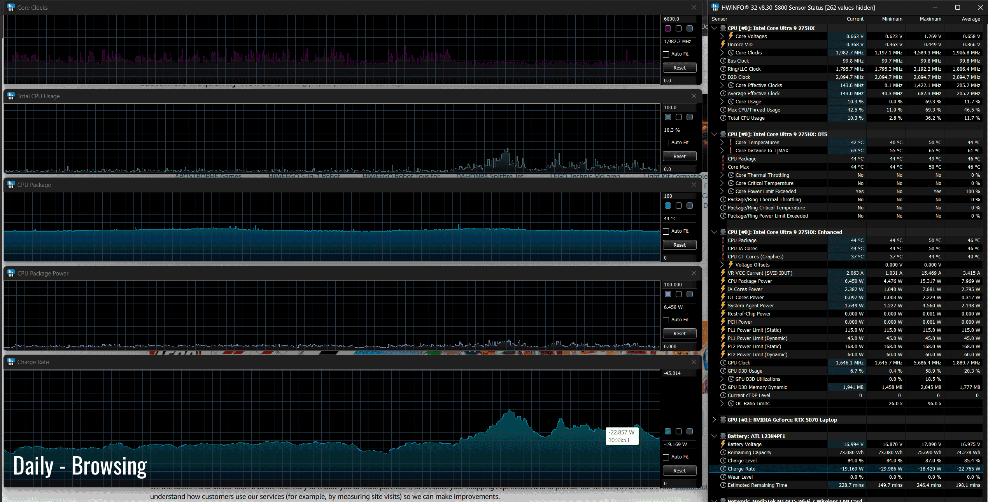
Task: Collapse the Battery ATL L23N4PF1 section
Action: pos(714,436)
